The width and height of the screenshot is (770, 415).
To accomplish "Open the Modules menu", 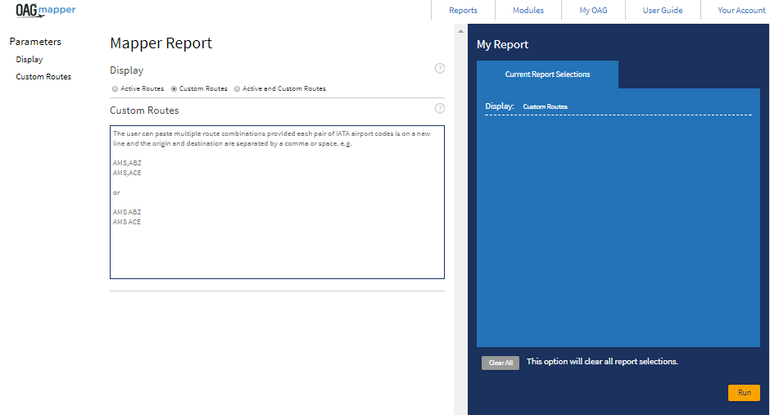I will (528, 11).
